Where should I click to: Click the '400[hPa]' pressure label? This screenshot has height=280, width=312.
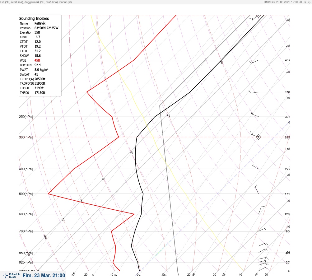26,169
